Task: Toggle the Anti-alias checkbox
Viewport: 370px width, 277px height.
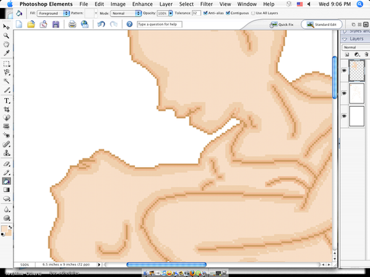Action: point(205,13)
